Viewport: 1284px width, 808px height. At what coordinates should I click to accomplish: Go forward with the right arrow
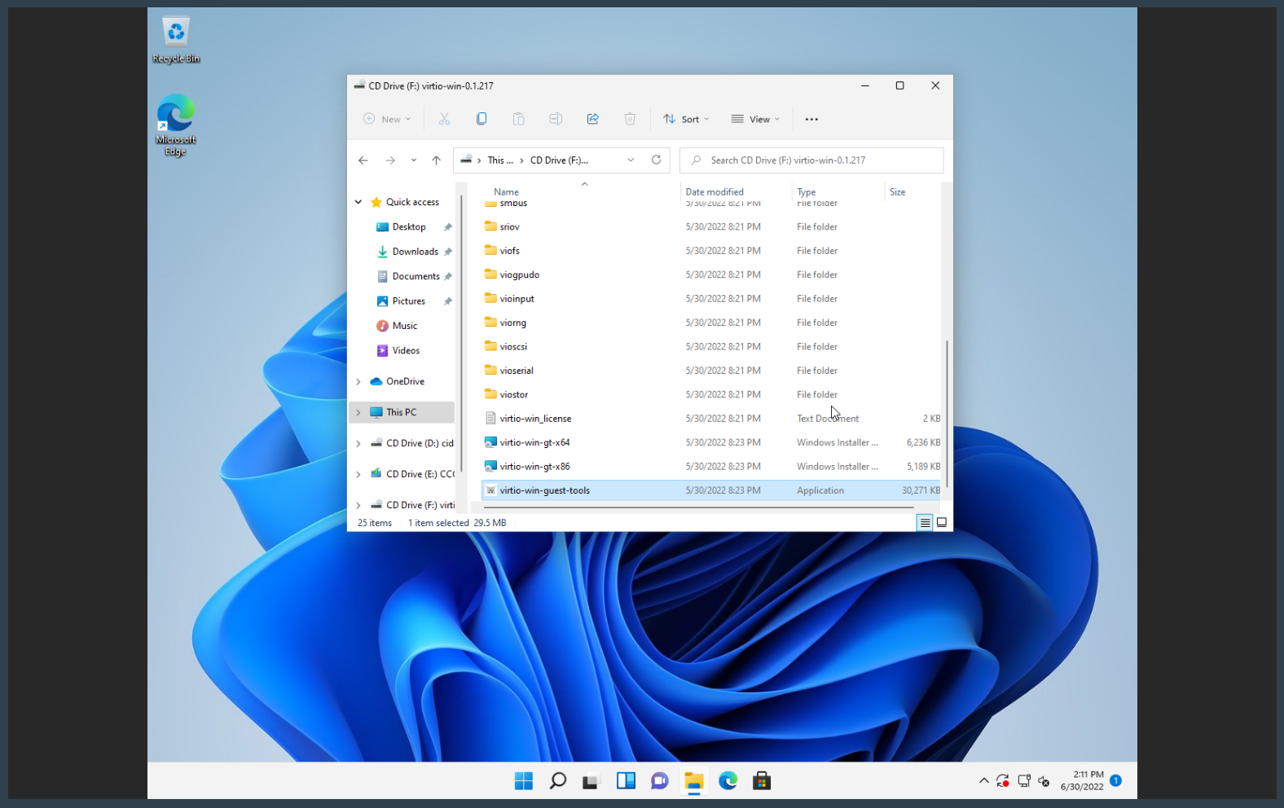click(x=390, y=160)
